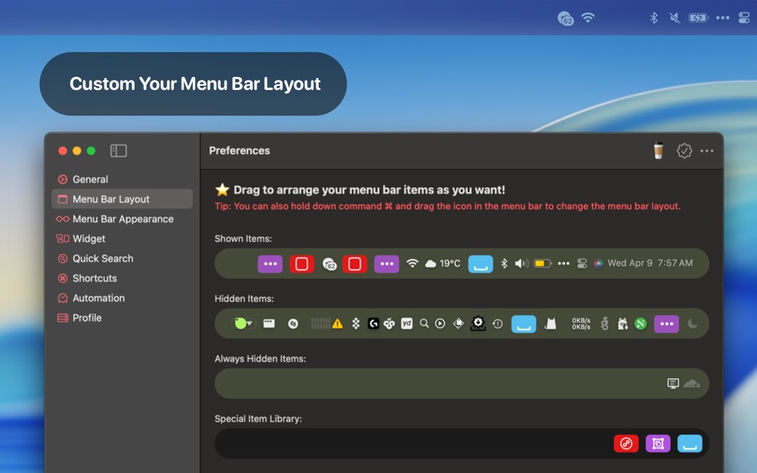
Task: Select the keyboard window item in Hidden Items
Action: click(x=269, y=323)
